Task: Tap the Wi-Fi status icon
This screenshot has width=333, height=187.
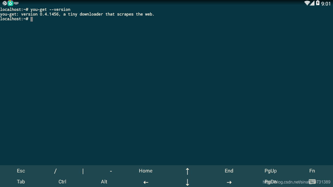Action: [307, 3]
